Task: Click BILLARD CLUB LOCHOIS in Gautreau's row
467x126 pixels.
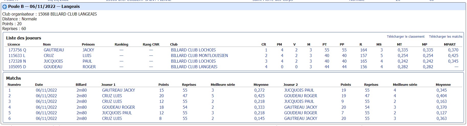Action: [x=193, y=50]
